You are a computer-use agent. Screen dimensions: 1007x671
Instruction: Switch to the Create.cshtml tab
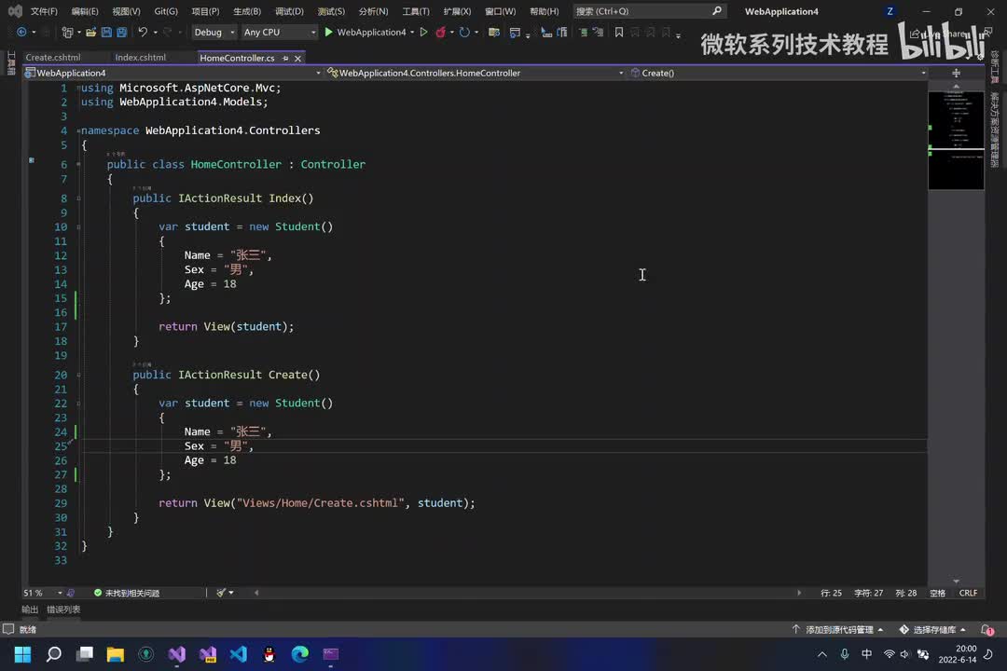[x=53, y=57]
